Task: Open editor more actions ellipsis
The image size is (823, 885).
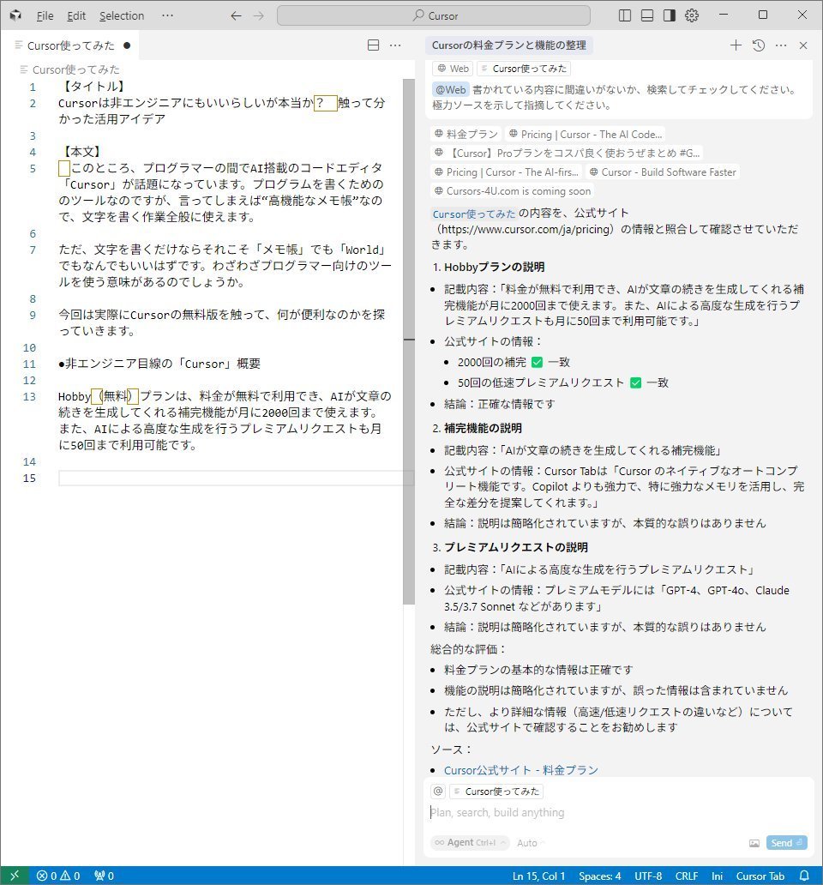Action: (x=395, y=45)
